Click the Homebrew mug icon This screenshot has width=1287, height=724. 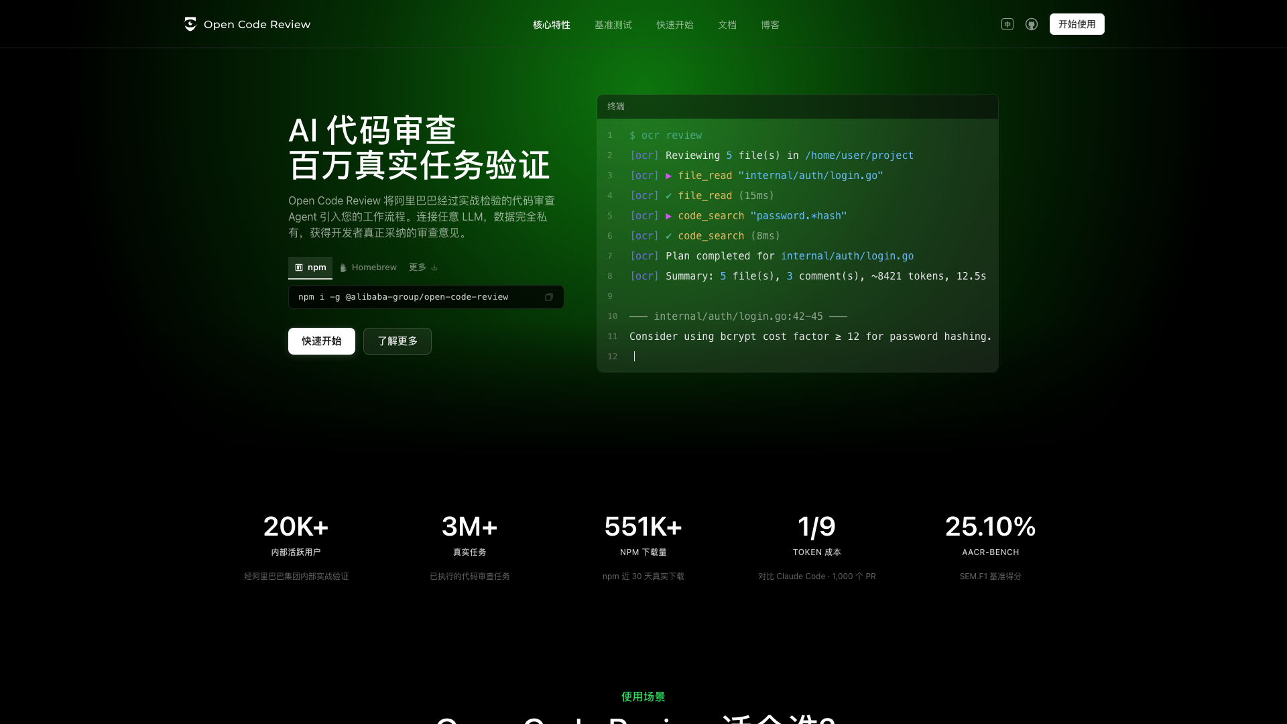[x=343, y=267]
